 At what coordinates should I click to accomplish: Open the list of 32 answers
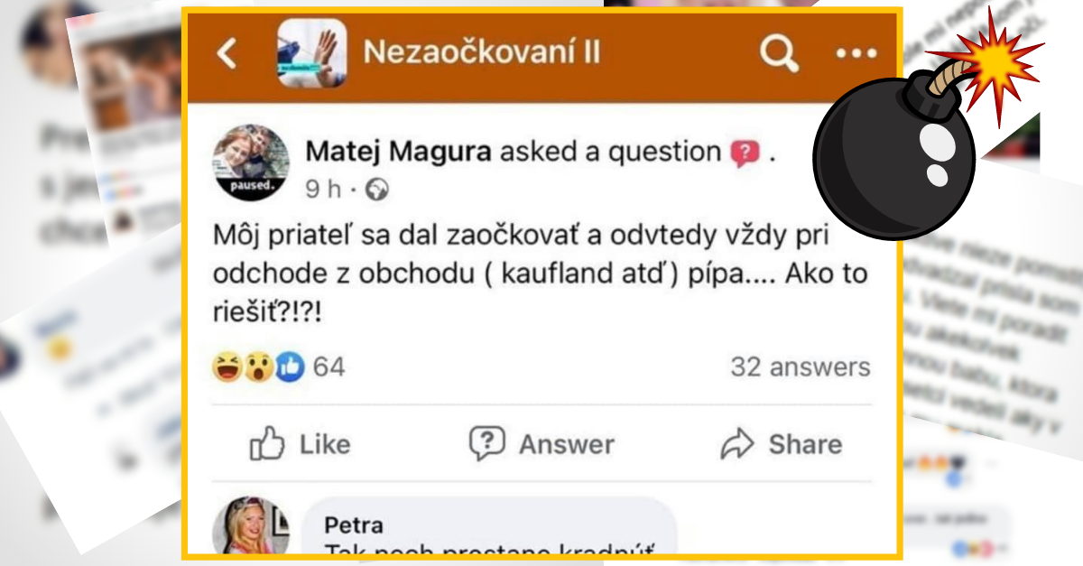point(800,367)
